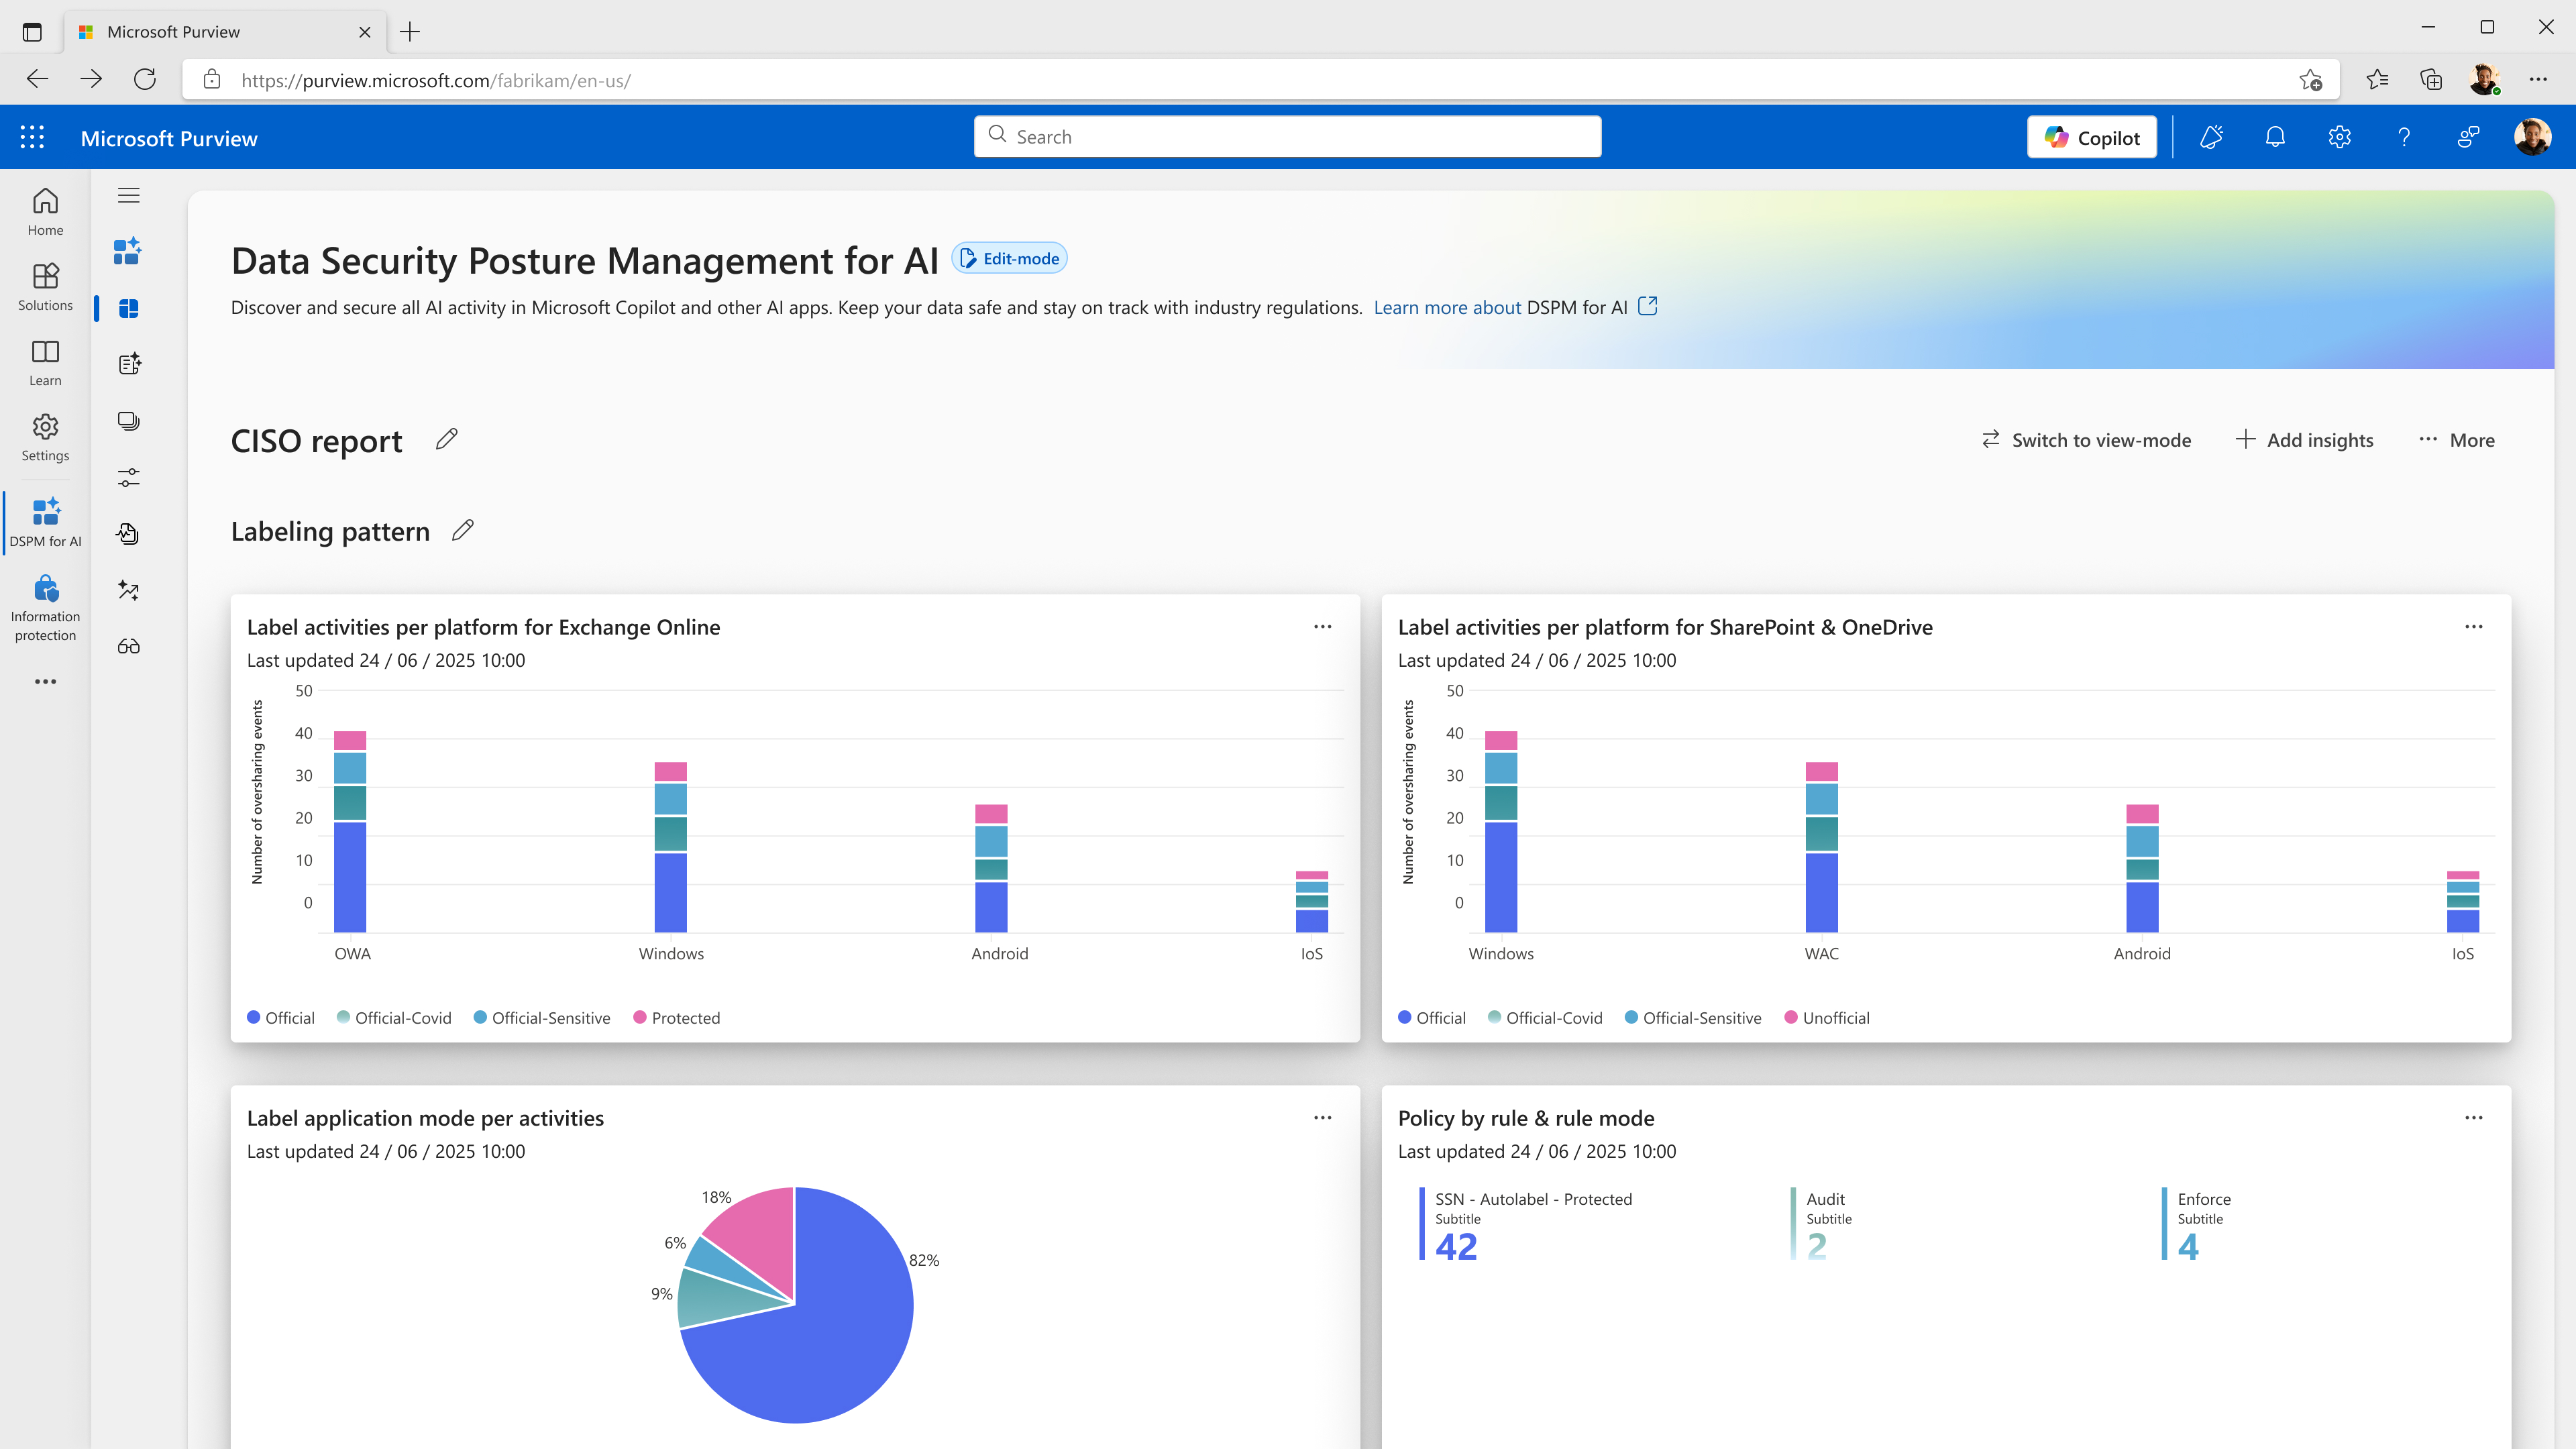Viewport: 2576px width, 1449px height.
Task: Open options for Exchange Online label activities card
Action: click(x=1323, y=627)
